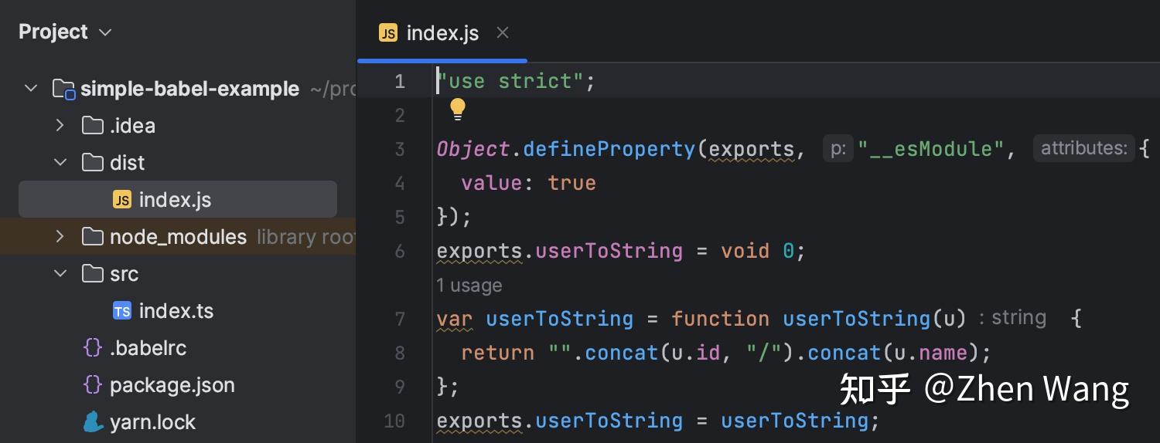1160x443 pixels.
Task: Click the yarn.lock file icon
Action: [x=93, y=422]
